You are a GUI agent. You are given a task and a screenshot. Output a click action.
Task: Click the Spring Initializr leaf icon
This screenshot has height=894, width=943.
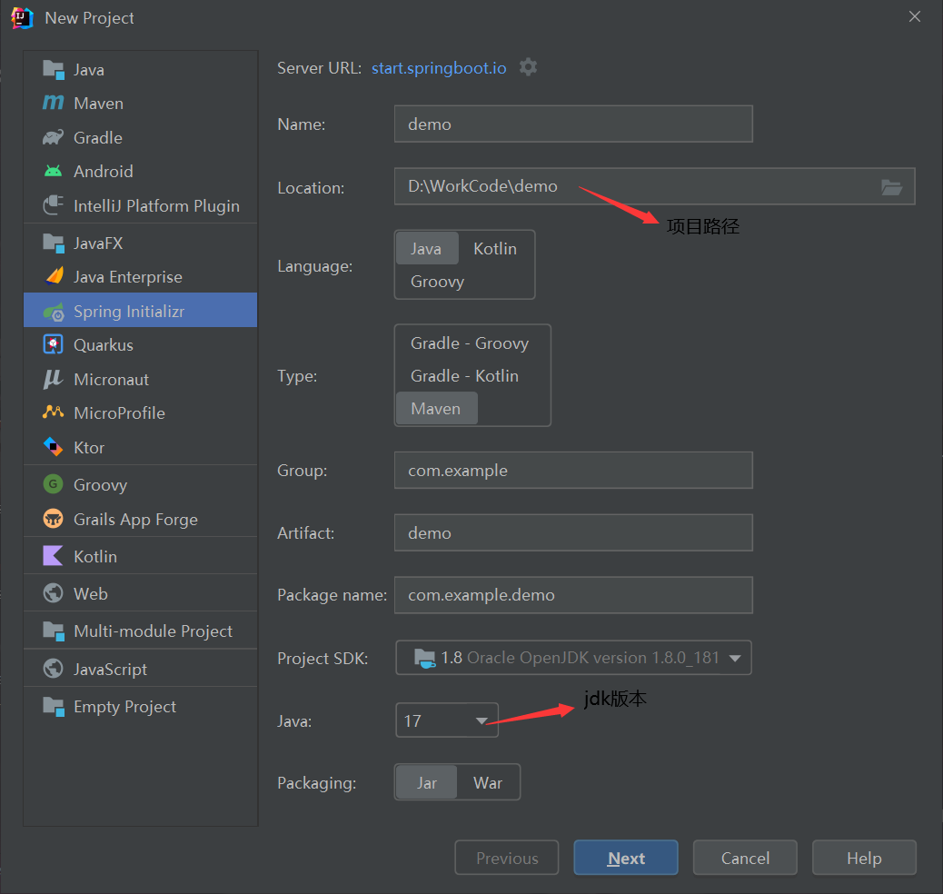click(54, 311)
